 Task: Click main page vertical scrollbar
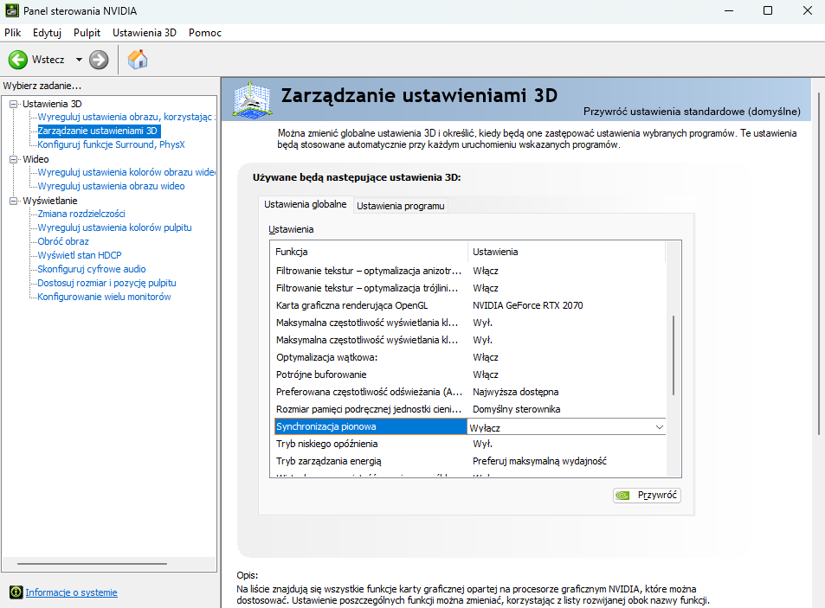point(820,265)
